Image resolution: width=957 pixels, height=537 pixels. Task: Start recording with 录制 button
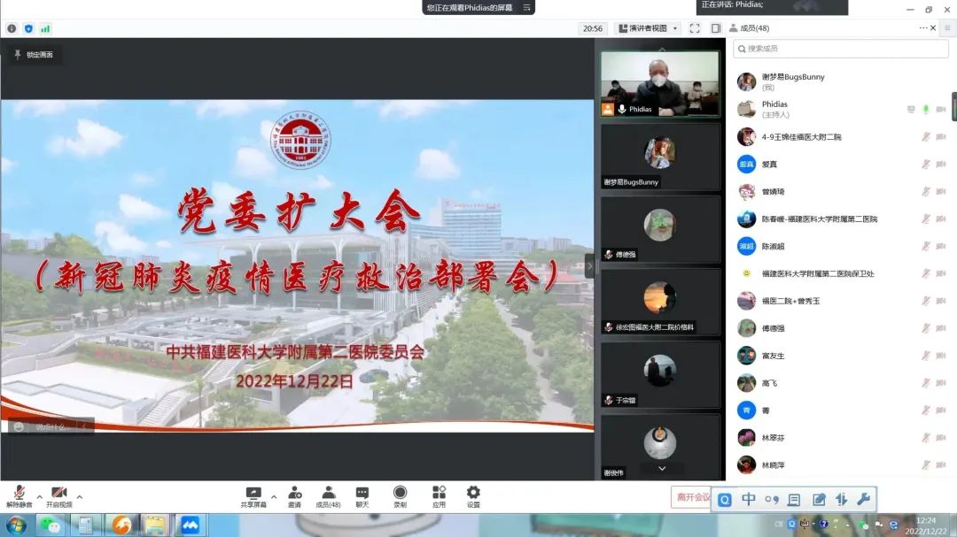400,496
